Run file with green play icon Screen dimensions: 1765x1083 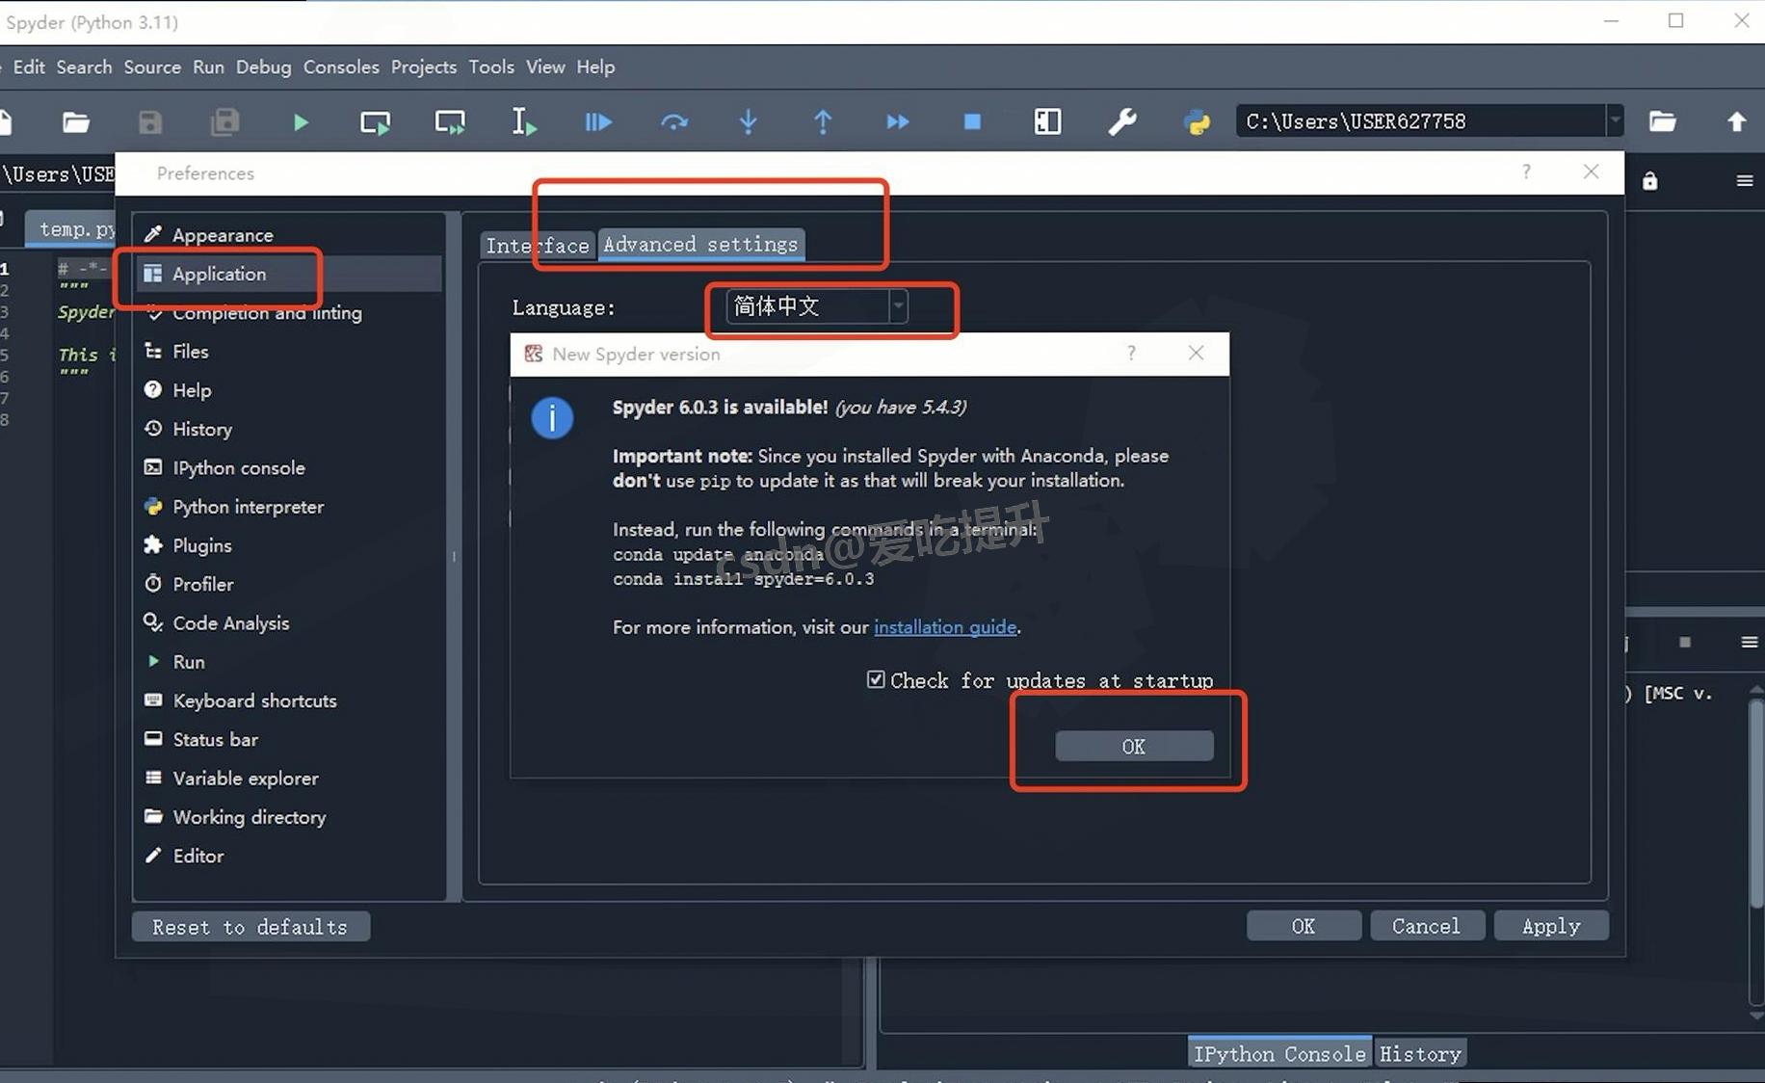(x=301, y=122)
